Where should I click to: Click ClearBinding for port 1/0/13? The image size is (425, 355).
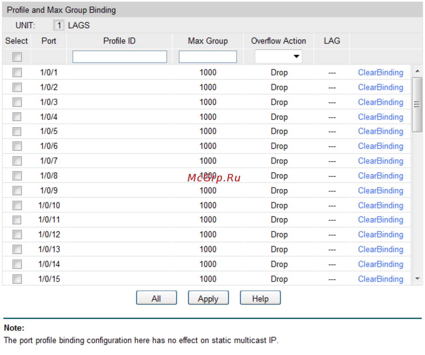381,249
